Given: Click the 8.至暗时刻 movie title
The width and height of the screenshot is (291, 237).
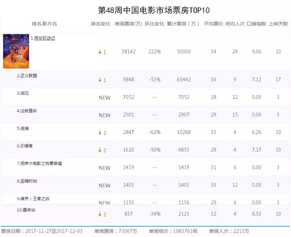Looking at the screenshot, I should click(x=27, y=181).
